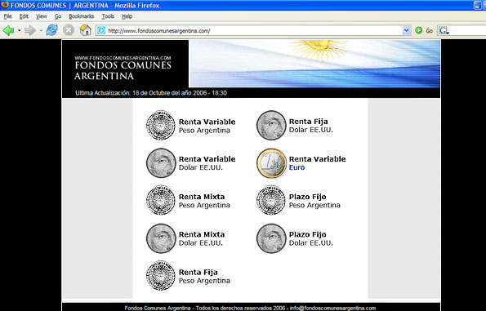Open Plazo Fijo Dolar EE.UU. link
Image resolution: width=486 pixels, height=311 pixels.
[311, 238]
